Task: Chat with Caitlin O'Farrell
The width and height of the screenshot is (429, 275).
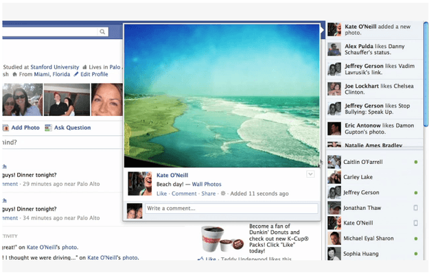Action: click(374, 162)
